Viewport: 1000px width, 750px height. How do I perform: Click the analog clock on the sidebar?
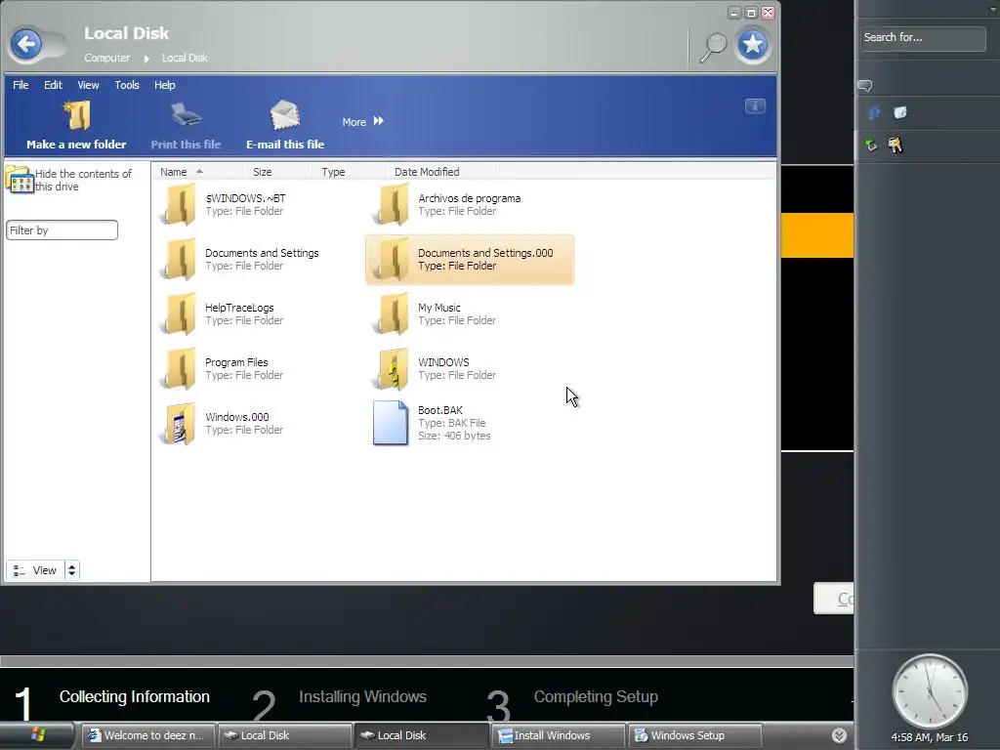930,691
